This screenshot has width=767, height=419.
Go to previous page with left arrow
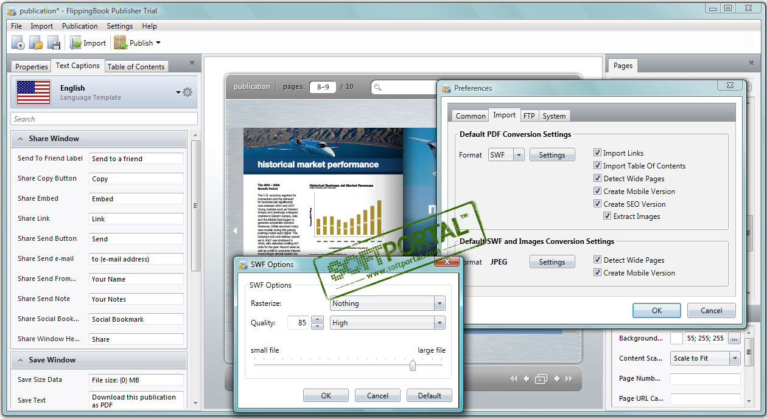(x=234, y=230)
